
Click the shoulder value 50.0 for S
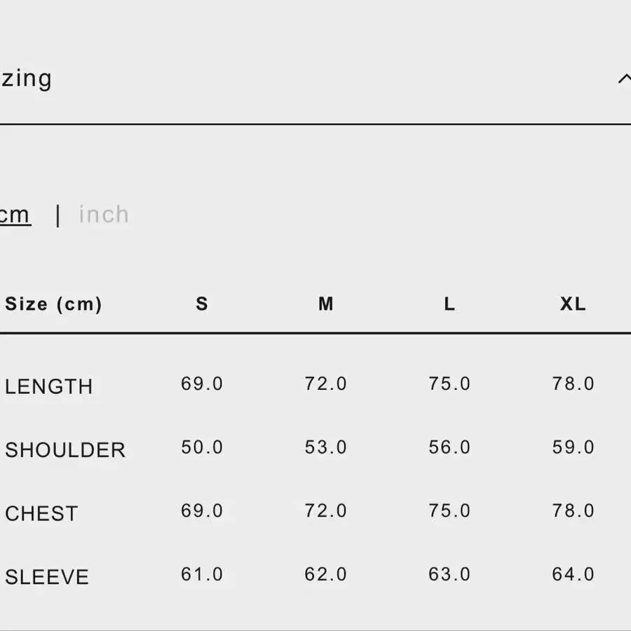202,447
